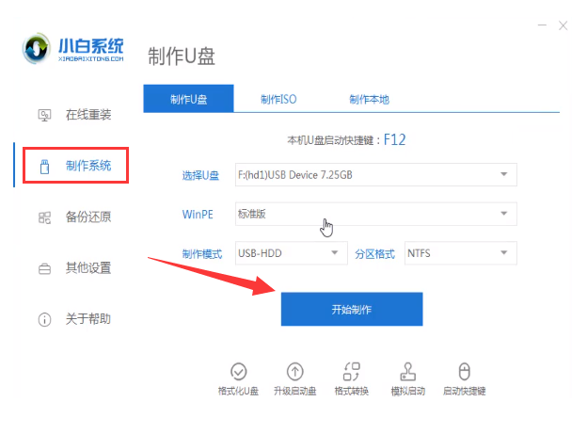Open the 制作模式 USB-HDD dropdown

tap(292, 253)
